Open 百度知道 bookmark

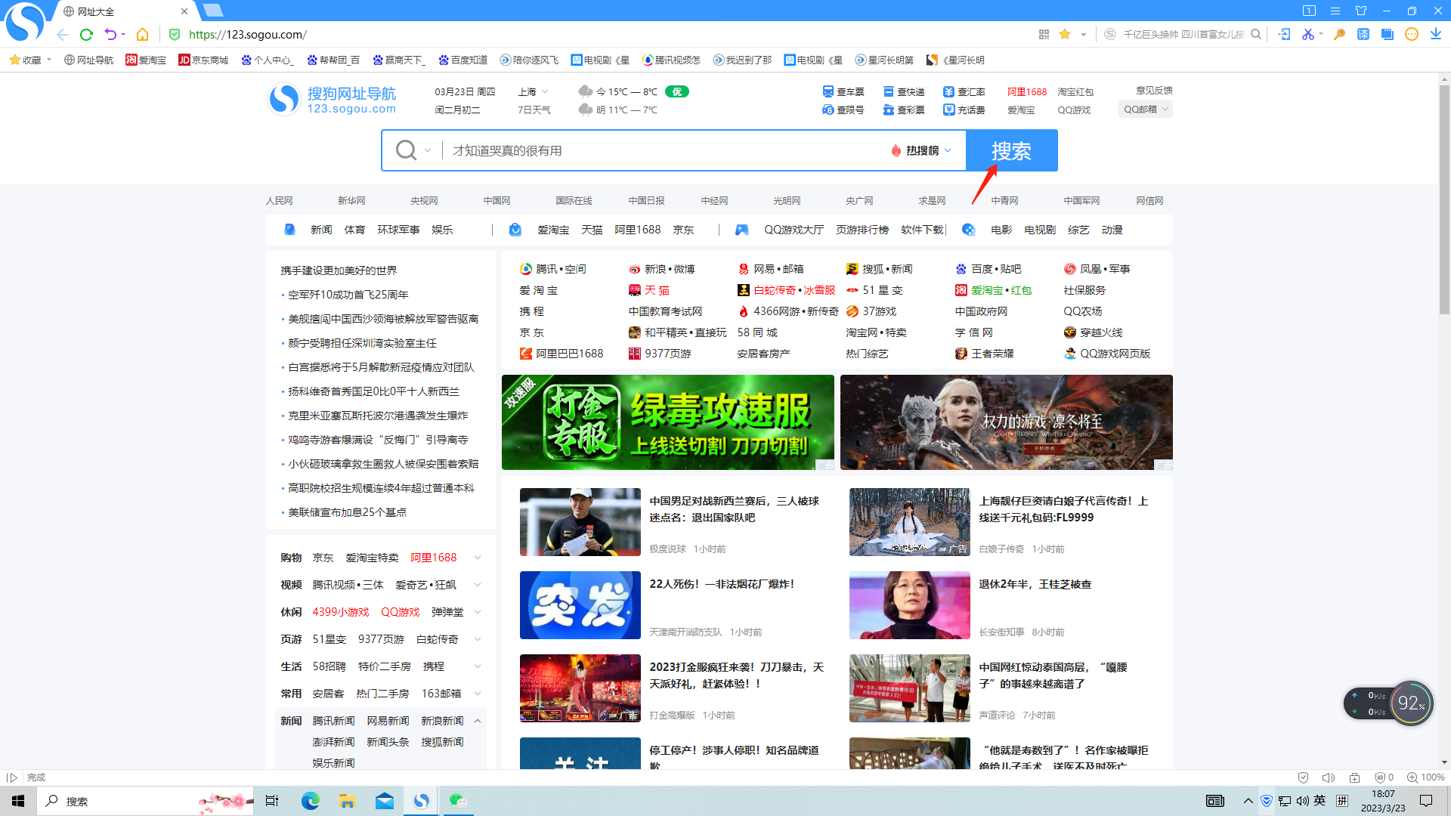[x=463, y=60]
